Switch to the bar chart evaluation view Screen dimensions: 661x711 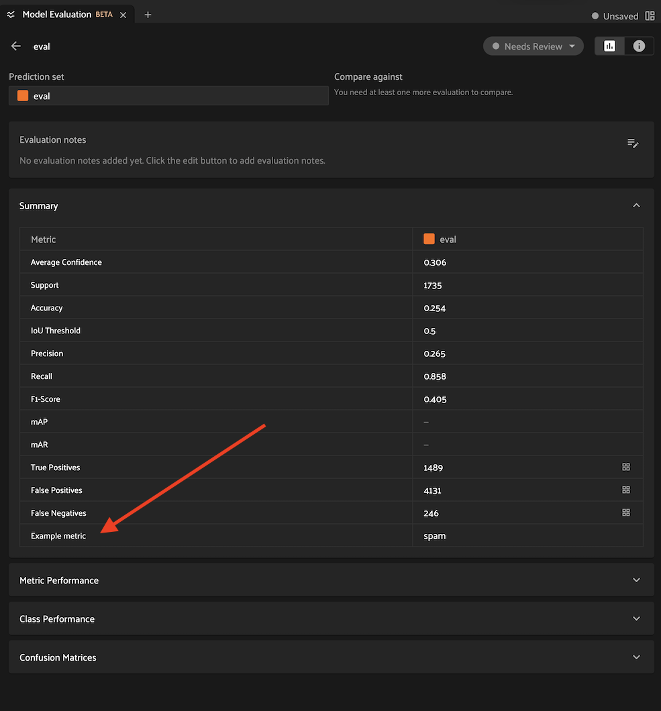tap(609, 46)
